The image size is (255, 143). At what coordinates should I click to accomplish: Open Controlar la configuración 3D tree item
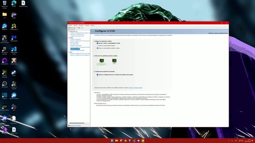77,35
